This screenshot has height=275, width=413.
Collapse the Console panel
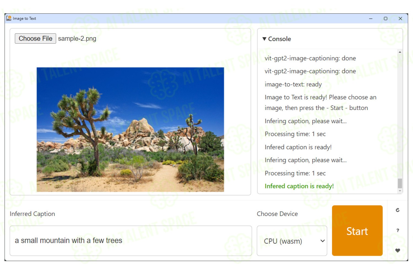(x=264, y=39)
